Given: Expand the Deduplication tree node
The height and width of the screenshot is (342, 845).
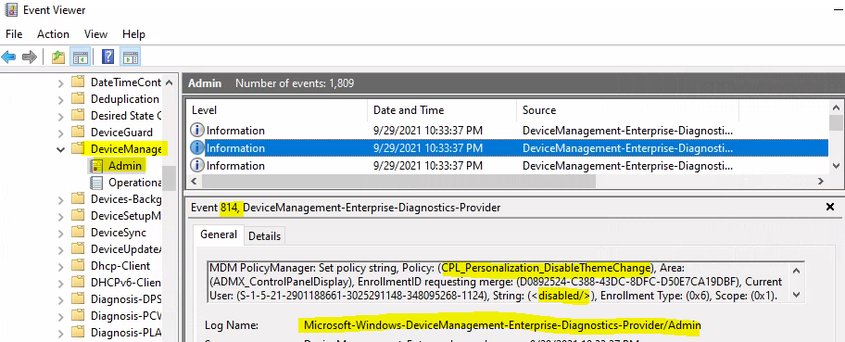Looking at the screenshot, I should [61, 99].
